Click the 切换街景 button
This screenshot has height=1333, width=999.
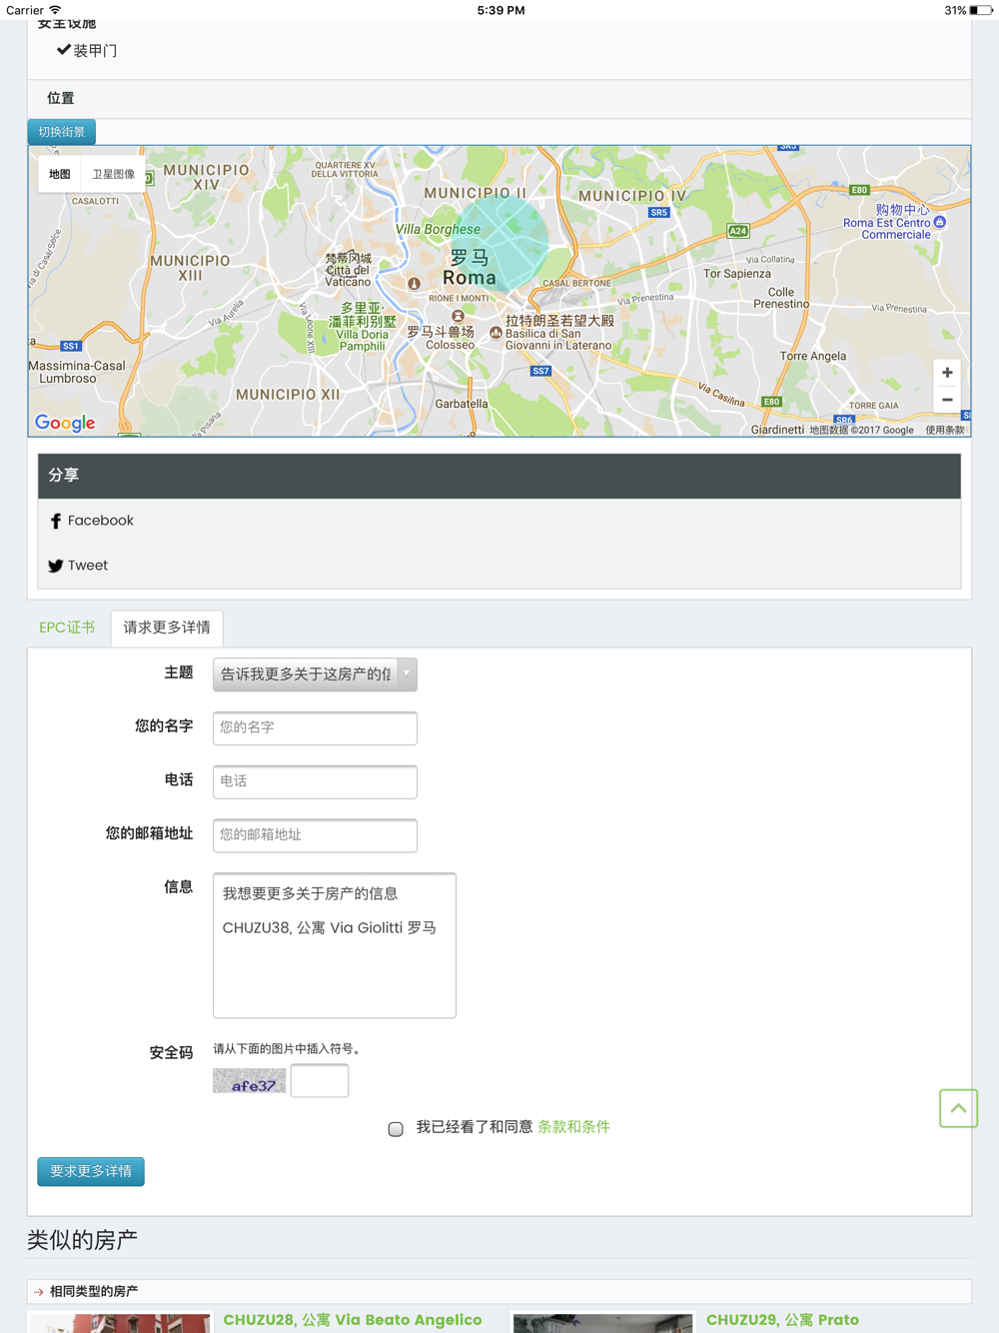62,132
